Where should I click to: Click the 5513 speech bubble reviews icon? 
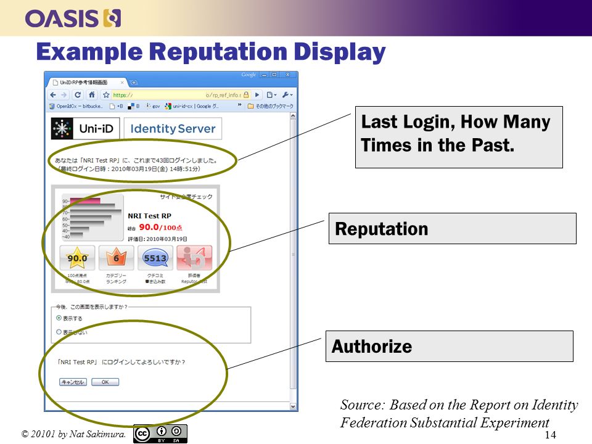coord(155,258)
